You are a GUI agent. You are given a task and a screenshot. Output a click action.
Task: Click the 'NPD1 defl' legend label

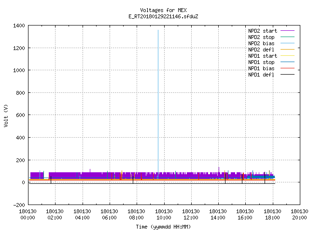click(x=261, y=75)
